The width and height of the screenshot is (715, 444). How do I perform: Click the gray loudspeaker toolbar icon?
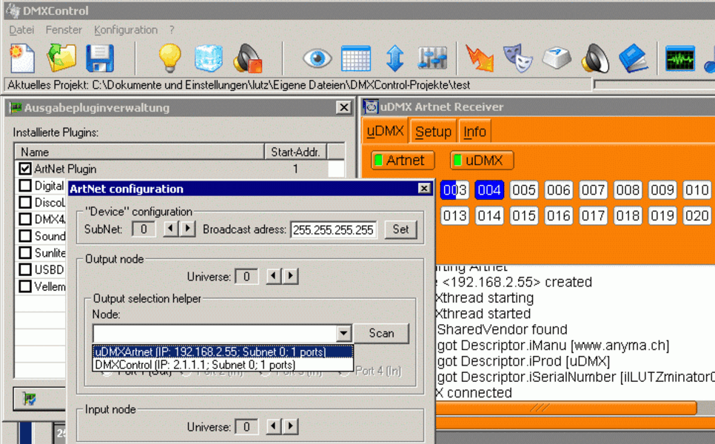click(595, 58)
